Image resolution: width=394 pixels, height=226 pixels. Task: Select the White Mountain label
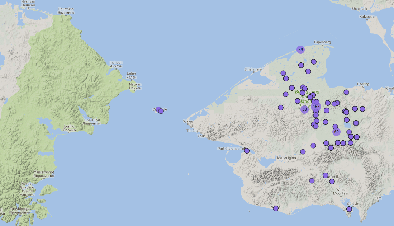[x=341, y=192]
